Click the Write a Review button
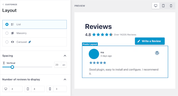Viewport: 178px width, 96px height. tap(150, 41)
